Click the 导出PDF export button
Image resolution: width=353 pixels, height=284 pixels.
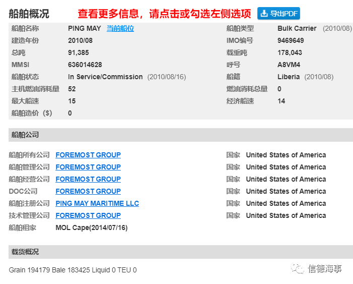pyautogui.click(x=278, y=14)
